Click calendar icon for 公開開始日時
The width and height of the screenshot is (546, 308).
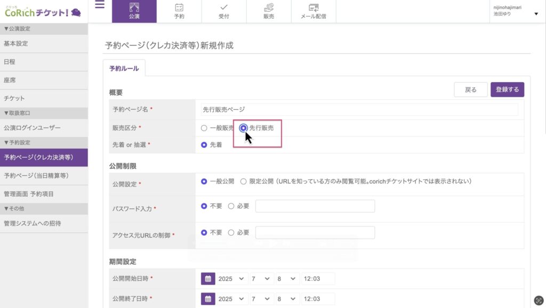[208, 279]
